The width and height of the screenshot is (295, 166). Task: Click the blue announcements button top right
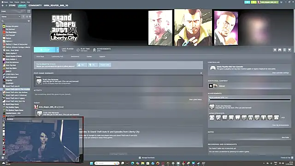coord(247,2)
